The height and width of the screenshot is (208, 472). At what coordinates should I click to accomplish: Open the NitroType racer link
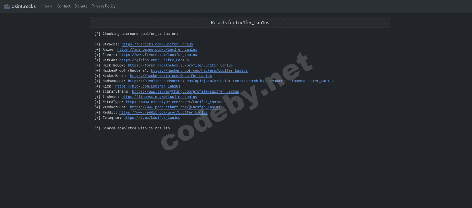[x=174, y=102]
